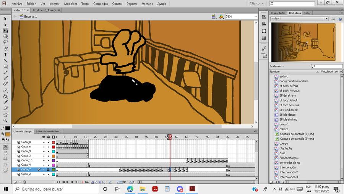This screenshot has width=344, height=194.
Task: Open the Align panel icon
Action: [x=264, y=24]
